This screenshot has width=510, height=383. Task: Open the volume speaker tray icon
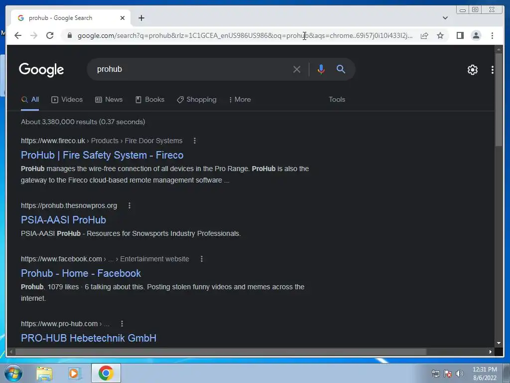[460, 374]
